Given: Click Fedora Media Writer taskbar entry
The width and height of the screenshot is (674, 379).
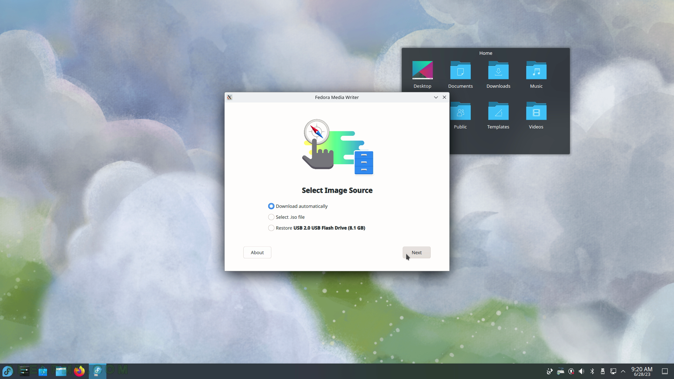Looking at the screenshot, I should [x=98, y=371].
